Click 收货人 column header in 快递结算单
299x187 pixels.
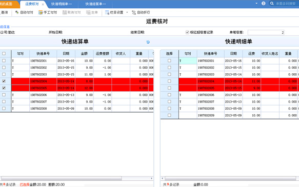point(121,54)
